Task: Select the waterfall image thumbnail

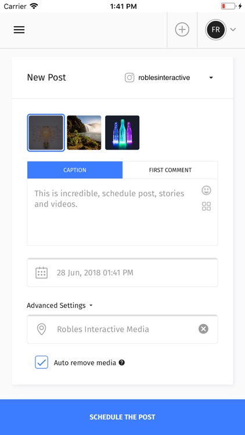Action: point(84,133)
